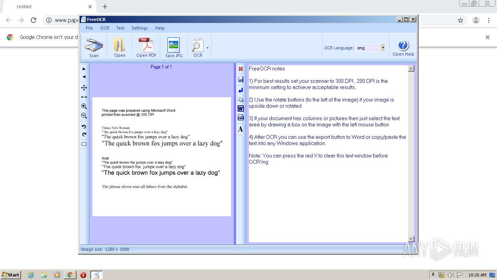Go to next page with right arrow icon

[84, 69]
